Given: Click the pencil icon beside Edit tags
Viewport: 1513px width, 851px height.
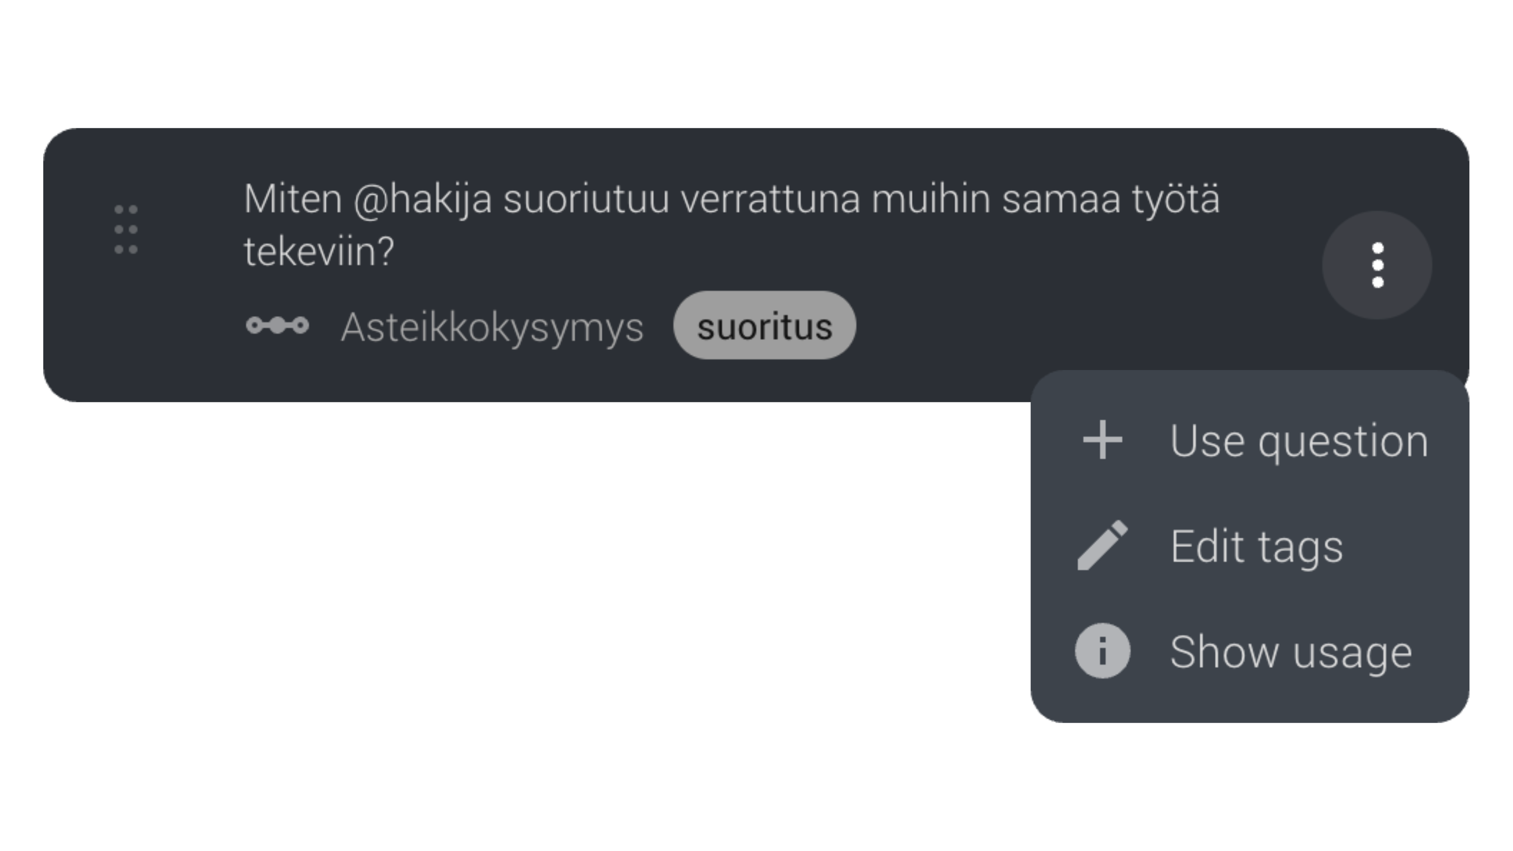Looking at the screenshot, I should coord(1102,545).
